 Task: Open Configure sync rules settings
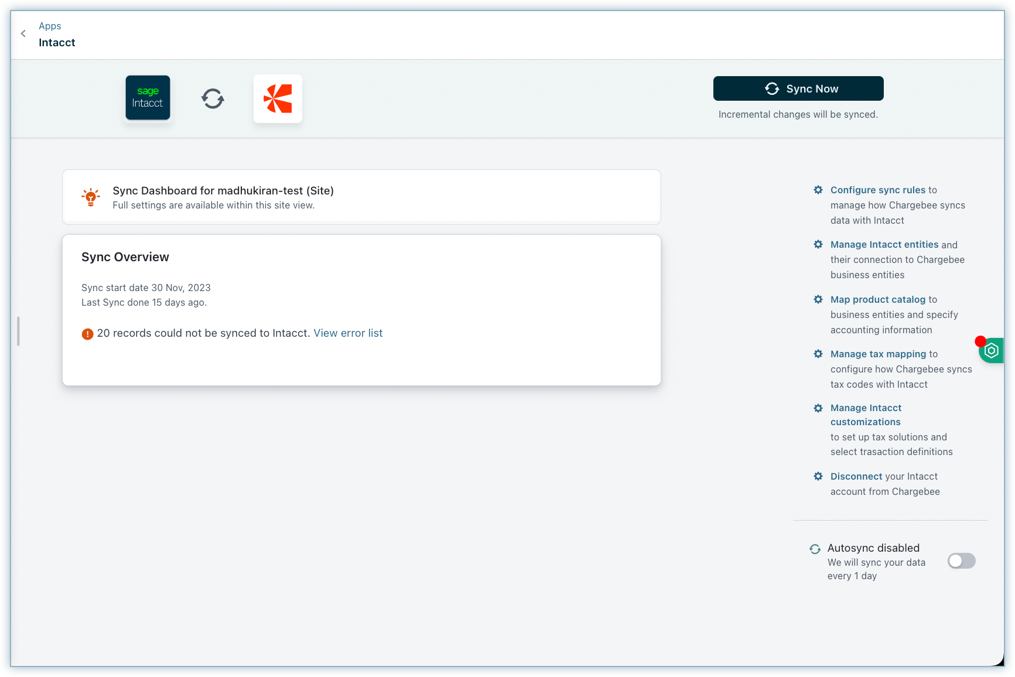[x=877, y=190]
